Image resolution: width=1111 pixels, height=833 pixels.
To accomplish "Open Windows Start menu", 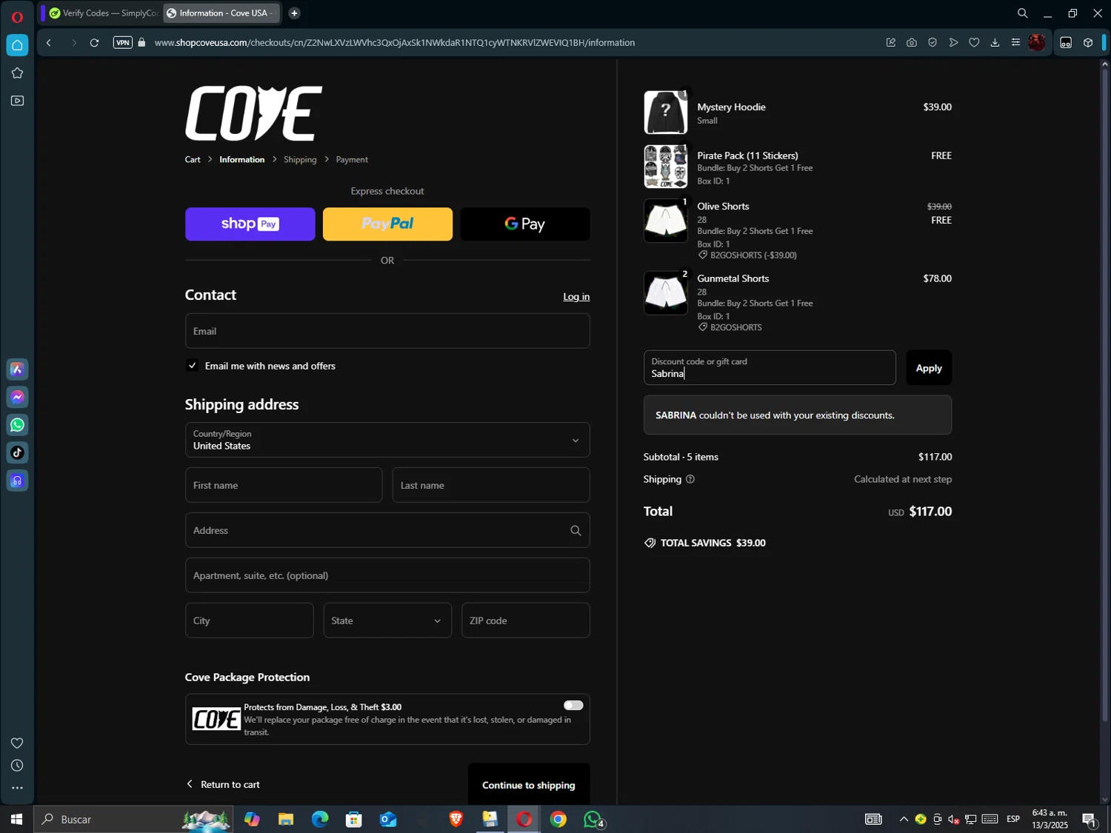I will 16,819.
